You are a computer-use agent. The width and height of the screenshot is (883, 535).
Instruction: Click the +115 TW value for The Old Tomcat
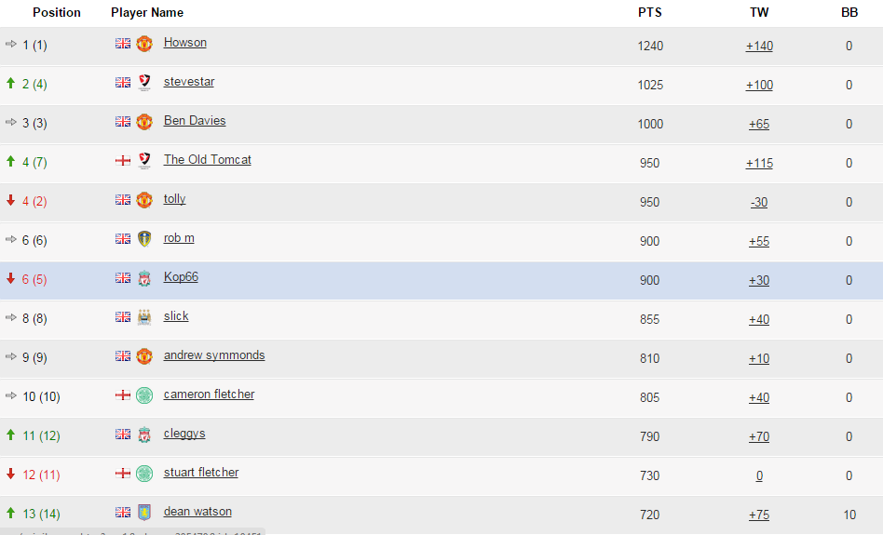tap(759, 163)
